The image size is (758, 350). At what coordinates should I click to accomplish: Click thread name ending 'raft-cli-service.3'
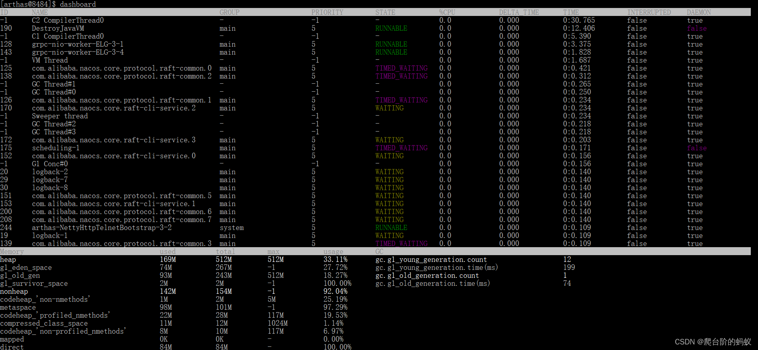pos(114,140)
